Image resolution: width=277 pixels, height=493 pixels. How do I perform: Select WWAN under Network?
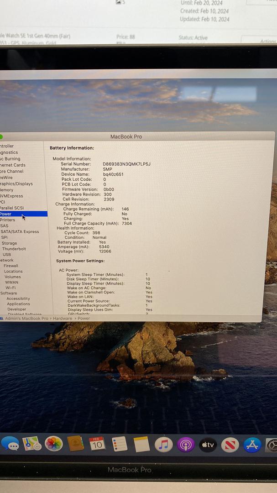11,283
